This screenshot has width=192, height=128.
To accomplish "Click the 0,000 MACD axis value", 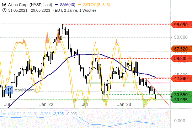I will tap(180, 121).
